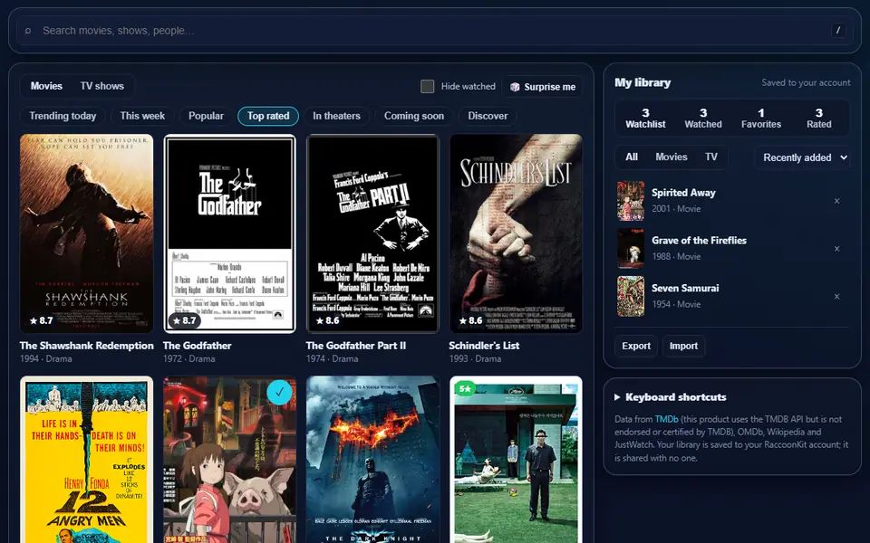Viewport: 870px width, 543px height.
Task: Select the In theaters filter
Action: pos(336,116)
